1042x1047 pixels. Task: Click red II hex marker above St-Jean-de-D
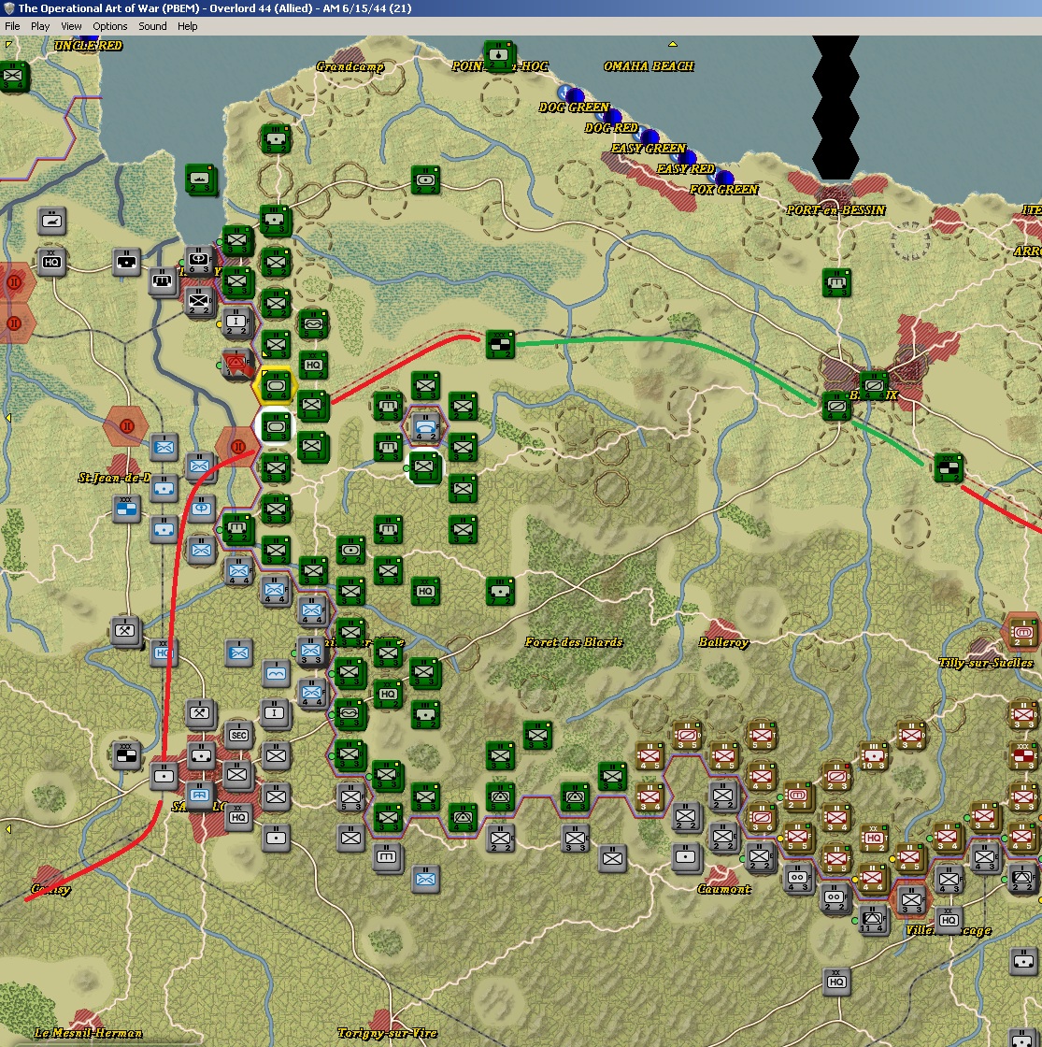(x=126, y=426)
